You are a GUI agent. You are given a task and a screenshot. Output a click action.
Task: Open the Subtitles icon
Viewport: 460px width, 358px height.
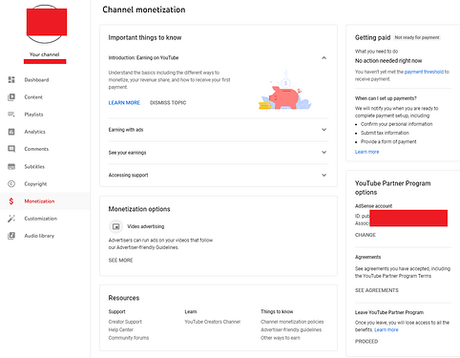click(11, 166)
